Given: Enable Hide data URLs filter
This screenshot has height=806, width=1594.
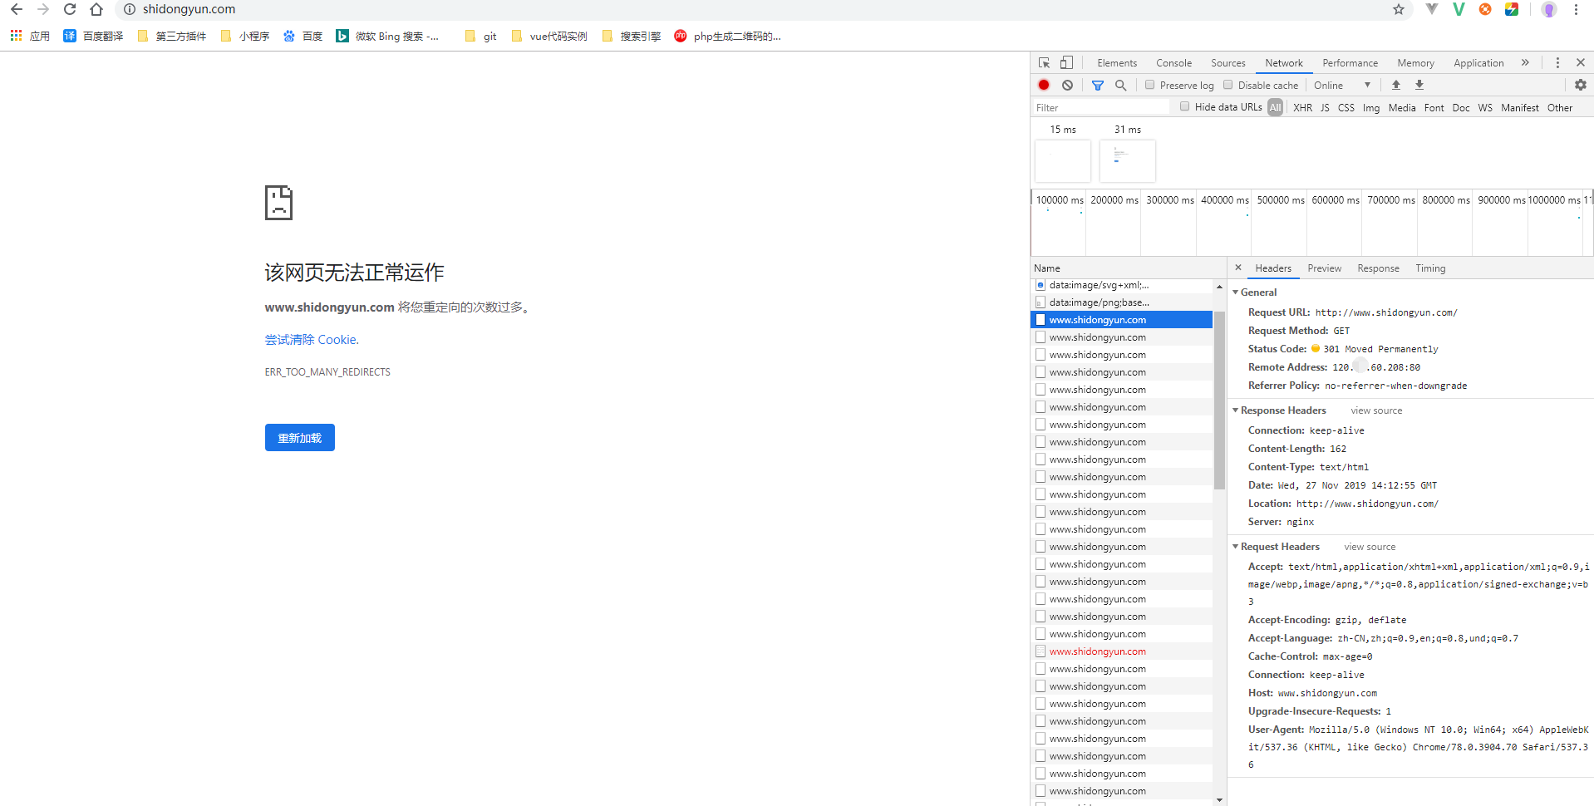Looking at the screenshot, I should 1184,106.
